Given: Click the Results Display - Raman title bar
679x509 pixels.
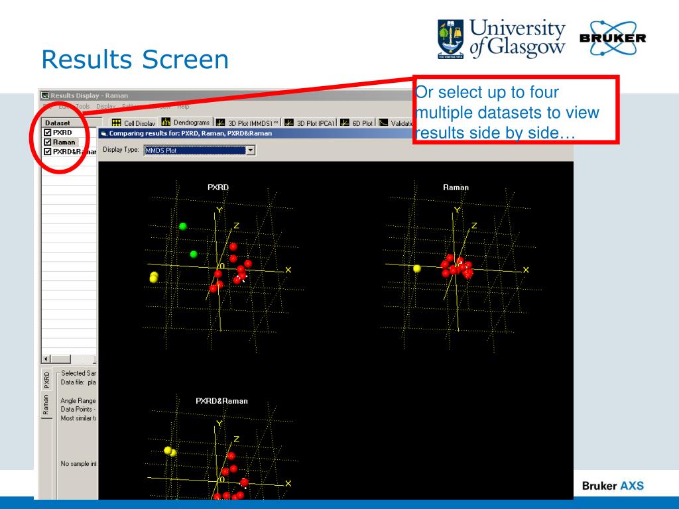Looking at the screenshot, I should coord(225,95).
